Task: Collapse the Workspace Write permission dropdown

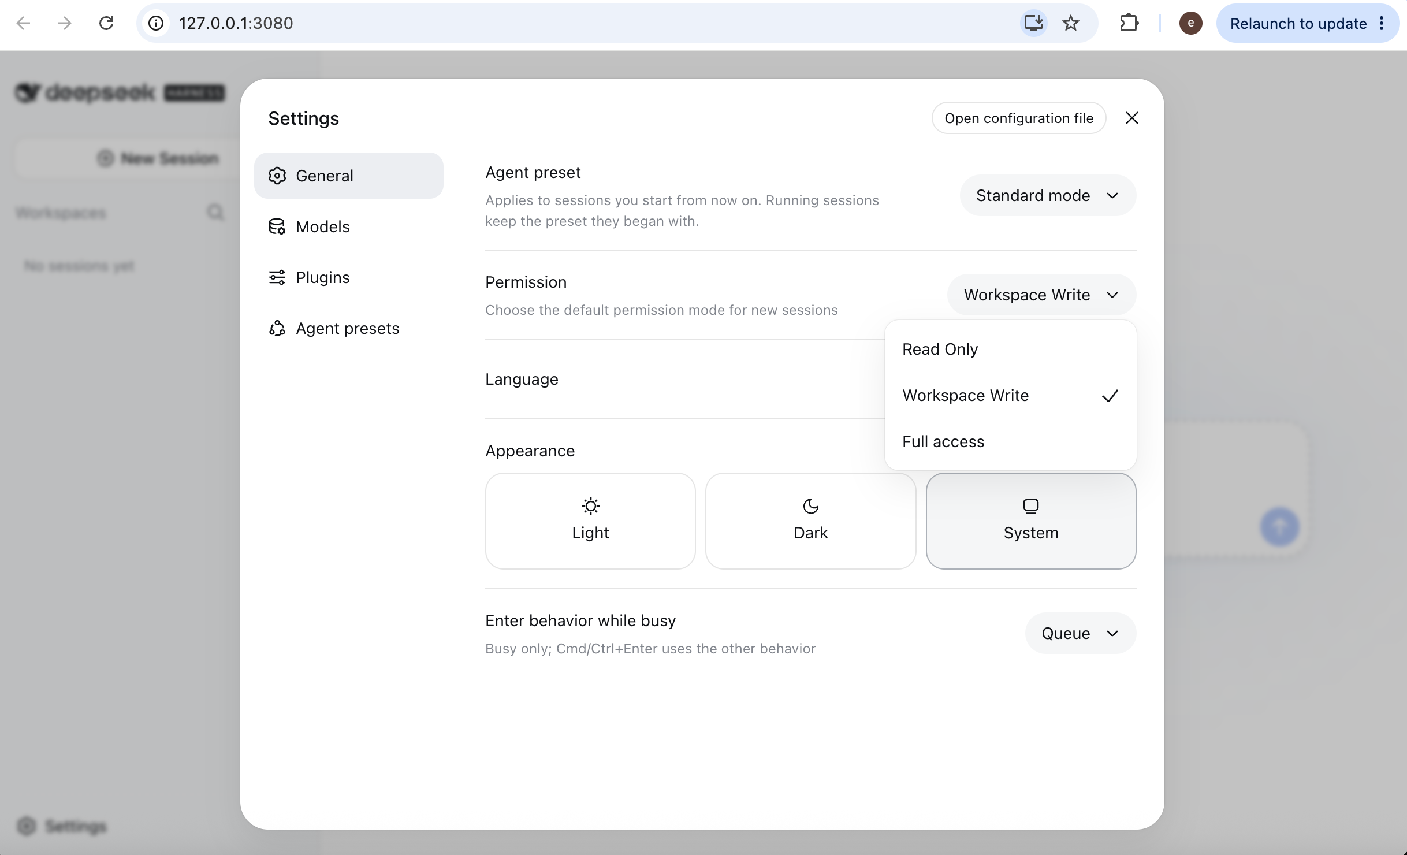Action: point(1041,295)
